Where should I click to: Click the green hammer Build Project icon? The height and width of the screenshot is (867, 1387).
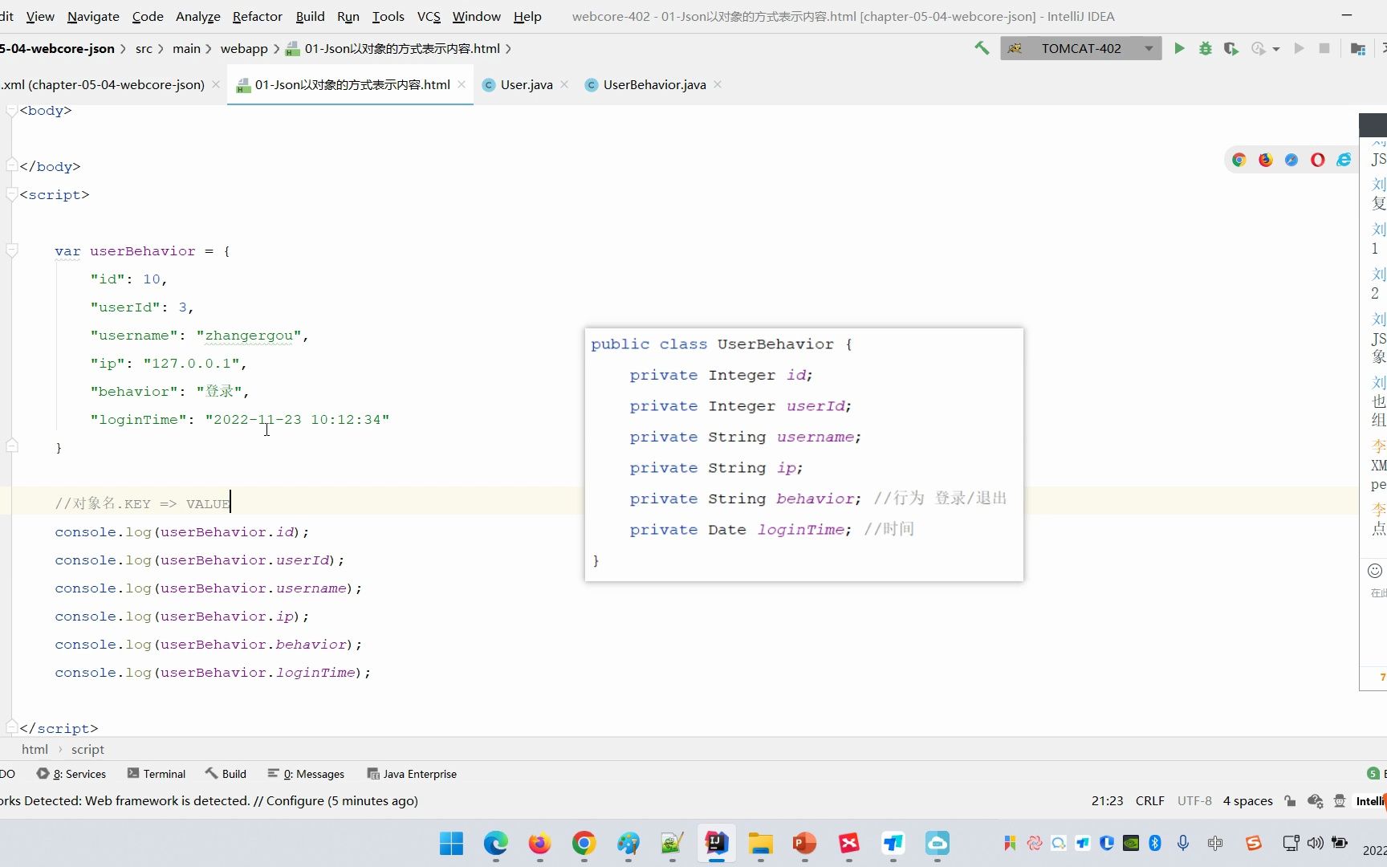pos(982,48)
